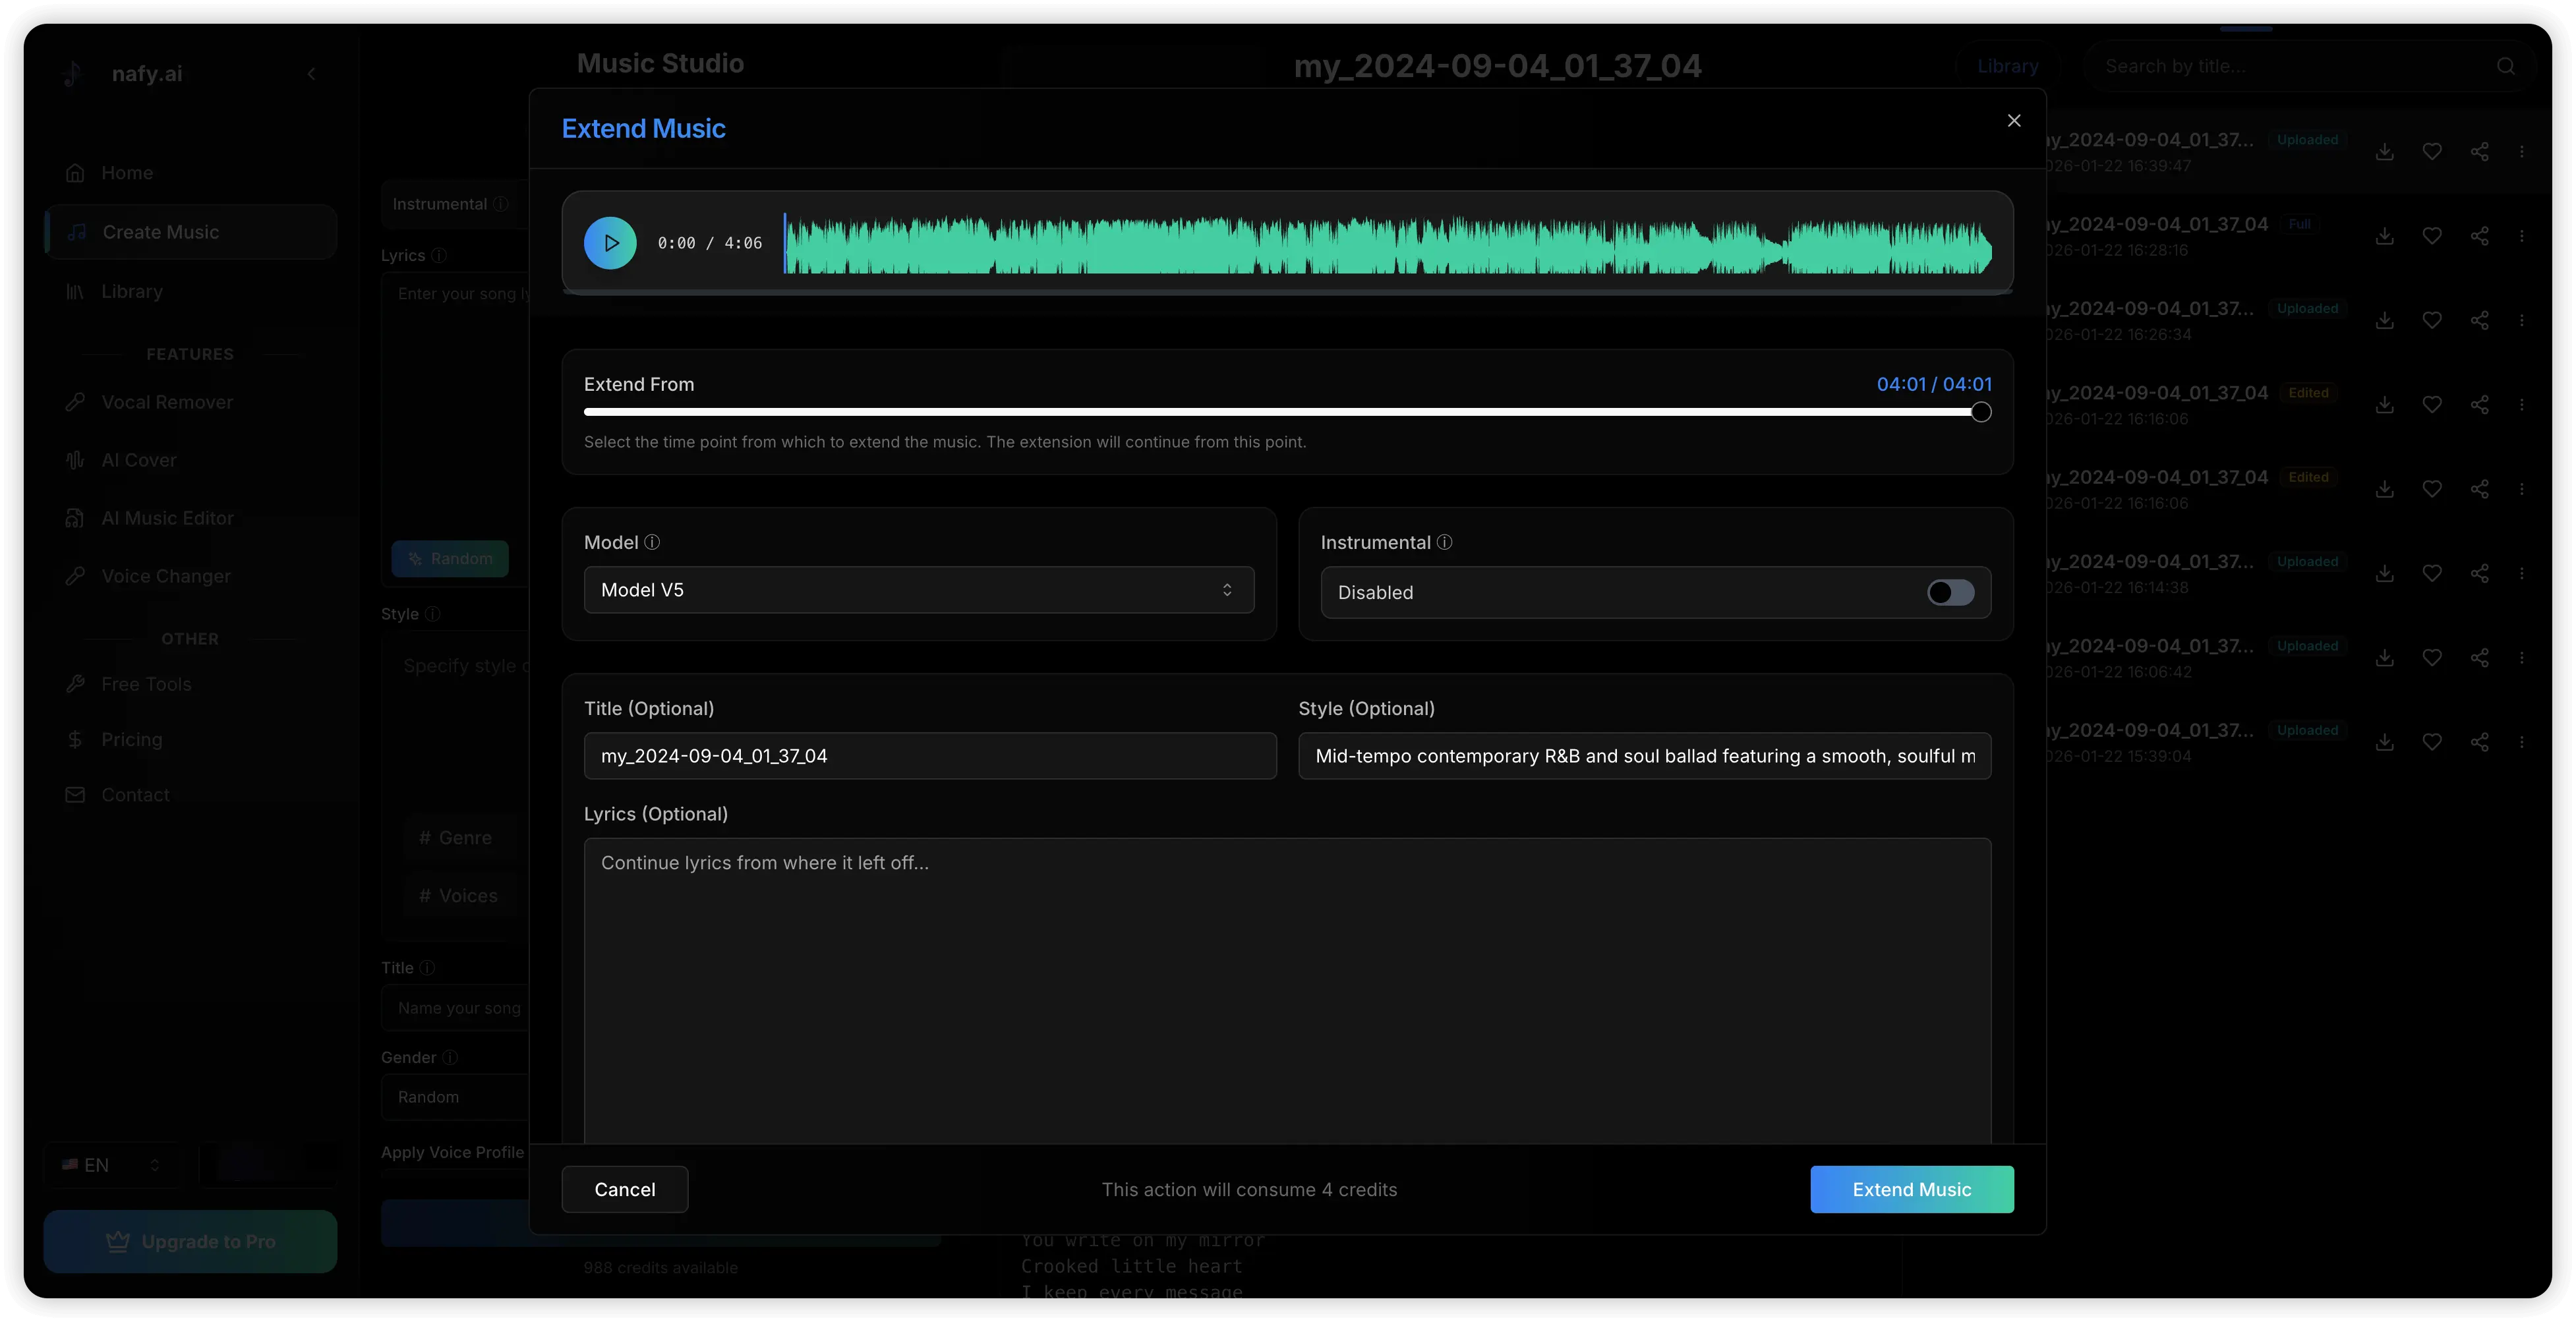Download the track dated 16:14:38
Screen dimensions: 2576x1322
point(2385,573)
